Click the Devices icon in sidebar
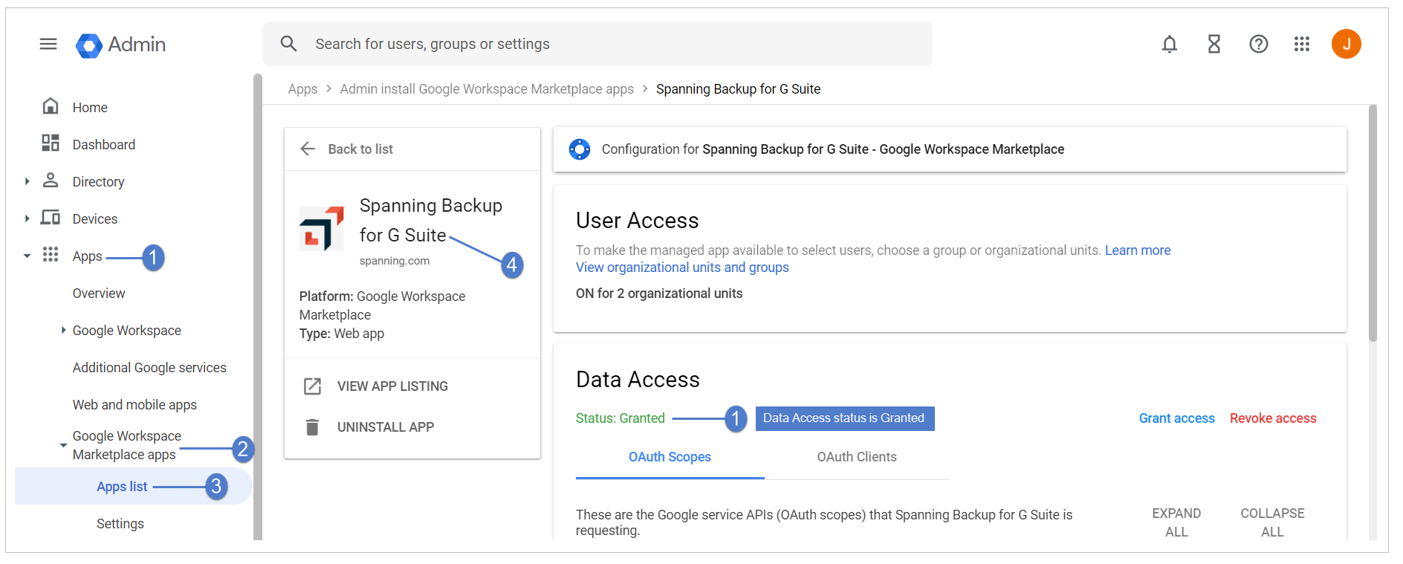 (51, 218)
